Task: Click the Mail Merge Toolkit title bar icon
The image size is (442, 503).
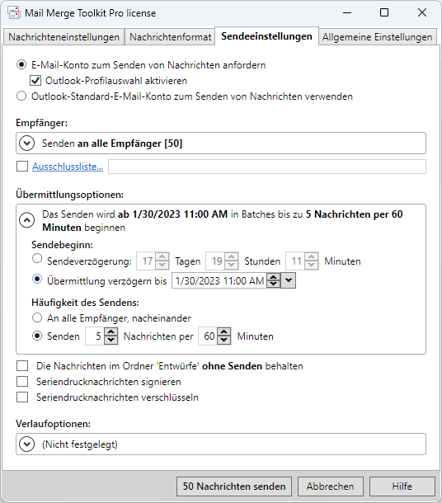Action: (14, 12)
